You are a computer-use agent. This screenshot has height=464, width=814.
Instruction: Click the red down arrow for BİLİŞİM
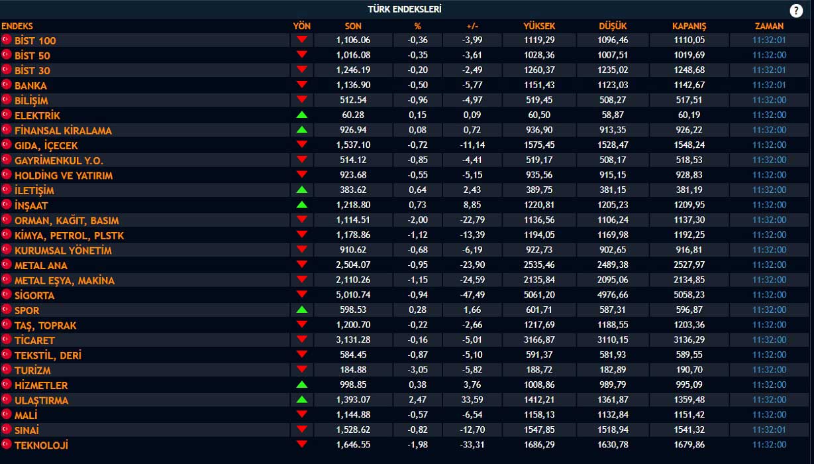click(x=302, y=100)
